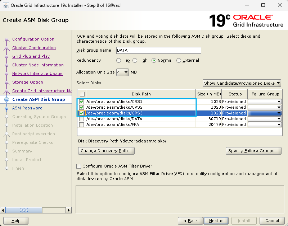Screen dimensions: 288x226
Task: Select the High redundancy option
Action: [x=135, y=60]
